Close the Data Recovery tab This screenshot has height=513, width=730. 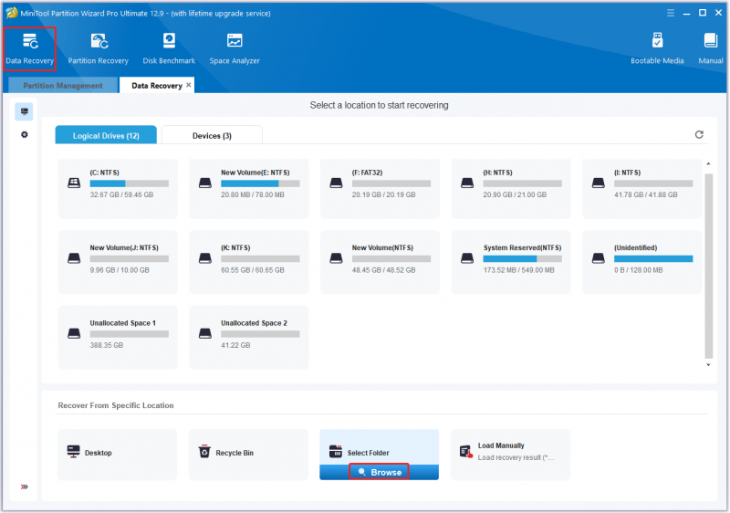[x=189, y=85]
